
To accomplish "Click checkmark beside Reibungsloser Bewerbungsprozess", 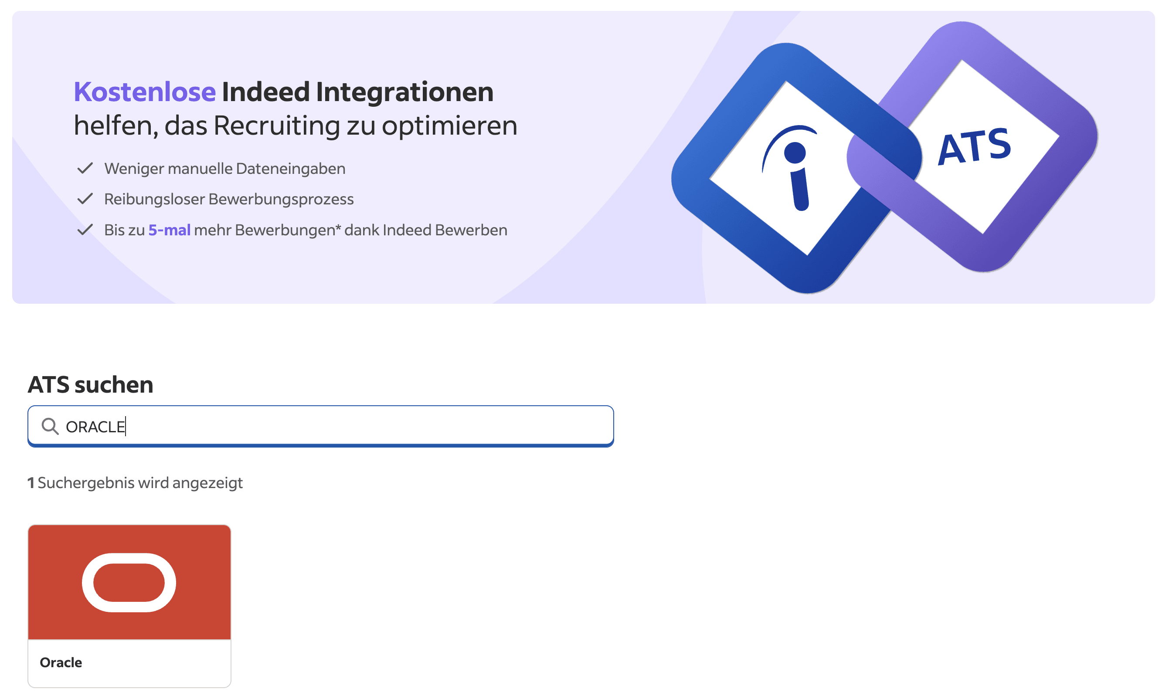I will 85,199.
